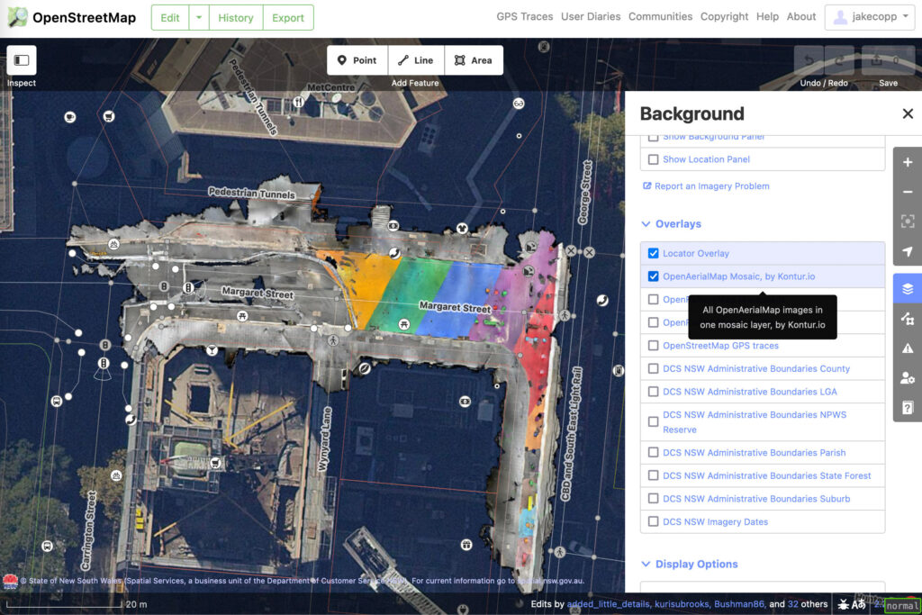This screenshot has height=615, width=922.
Task: Open the Edit dropdown arrow
Action: pyautogui.click(x=199, y=18)
